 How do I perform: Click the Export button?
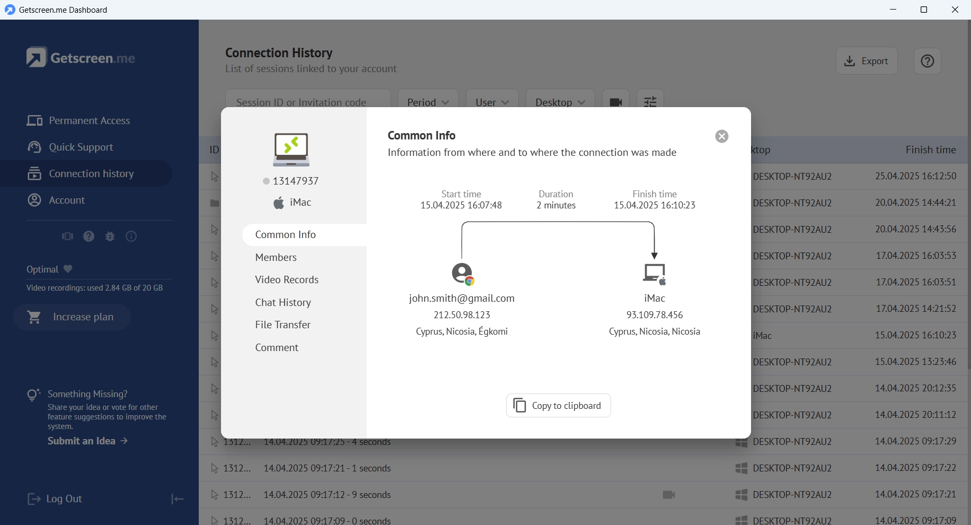point(866,61)
